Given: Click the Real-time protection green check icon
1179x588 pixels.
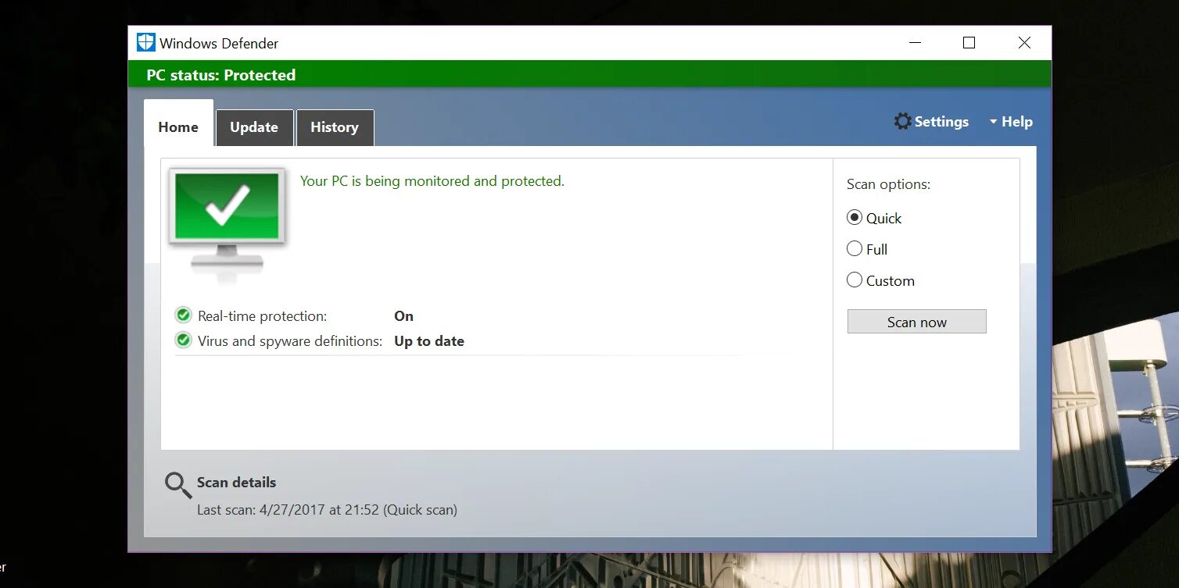Looking at the screenshot, I should pyautogui.click(x=184, y=315).
